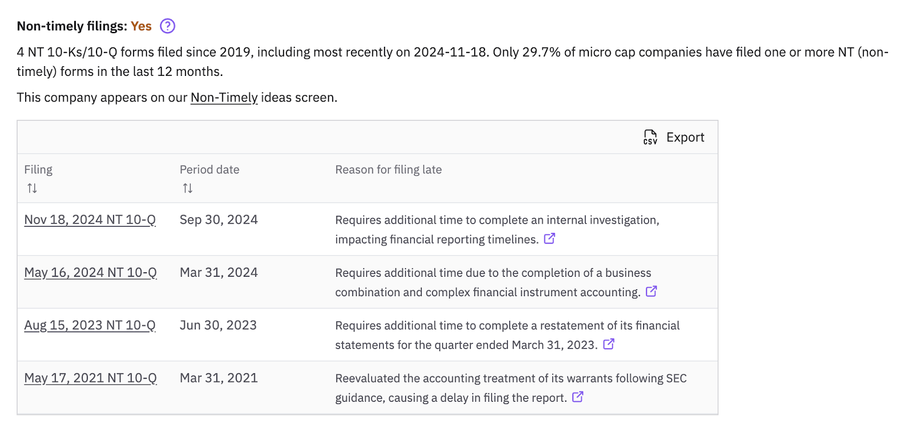Open external link for business combination reason
Image resolution: width=913 pixels, height=436 pixels.
pyautogui.click(x=651, y=292)
